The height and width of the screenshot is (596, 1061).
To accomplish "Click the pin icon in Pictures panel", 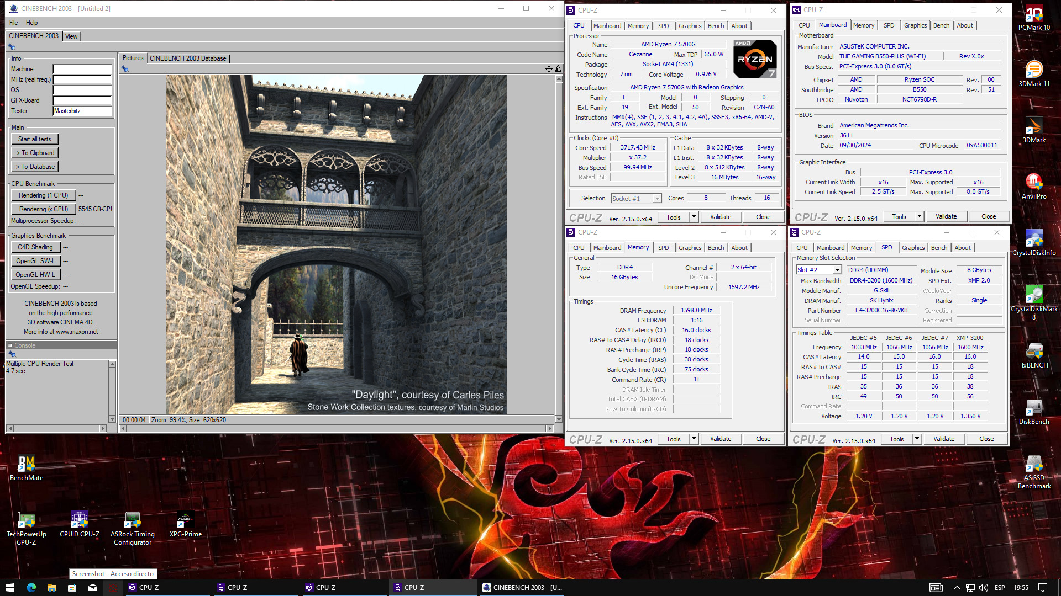I will (125, 69).
